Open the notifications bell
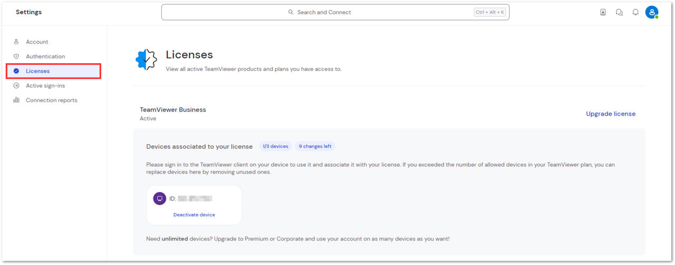Viewport: 675px width, 265px height. pos(635,12)
